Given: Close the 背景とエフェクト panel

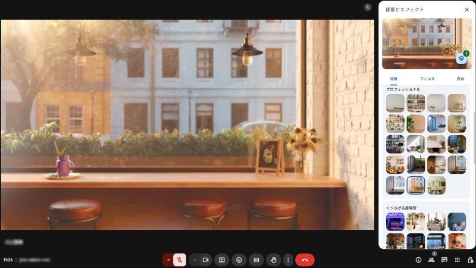Looking at the screenshot, I should click(466, 10).
